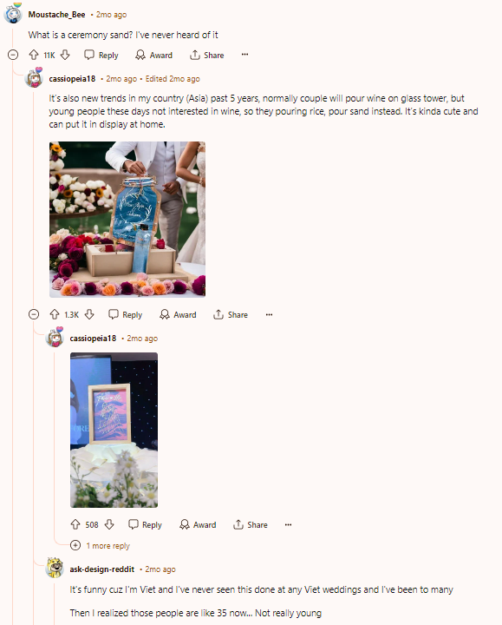Open Moustache_Bee's avatar profile

tap(13, 15)
